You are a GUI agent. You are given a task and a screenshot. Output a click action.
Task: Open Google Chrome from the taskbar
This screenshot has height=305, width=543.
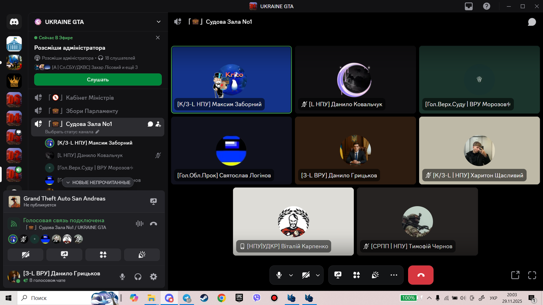coord(221,298)
